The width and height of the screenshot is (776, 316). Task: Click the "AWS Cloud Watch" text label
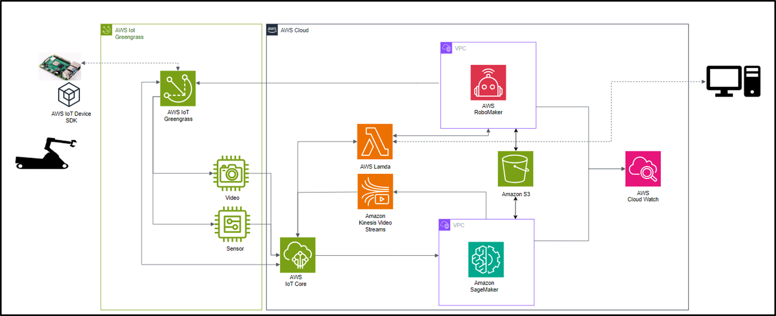tap(643, 196)
